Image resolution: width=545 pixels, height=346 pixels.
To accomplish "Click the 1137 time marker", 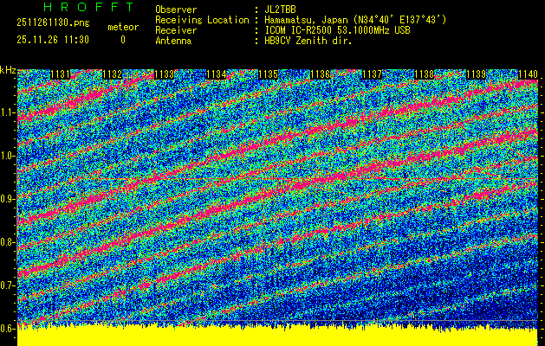I will [x=373, y=74].
